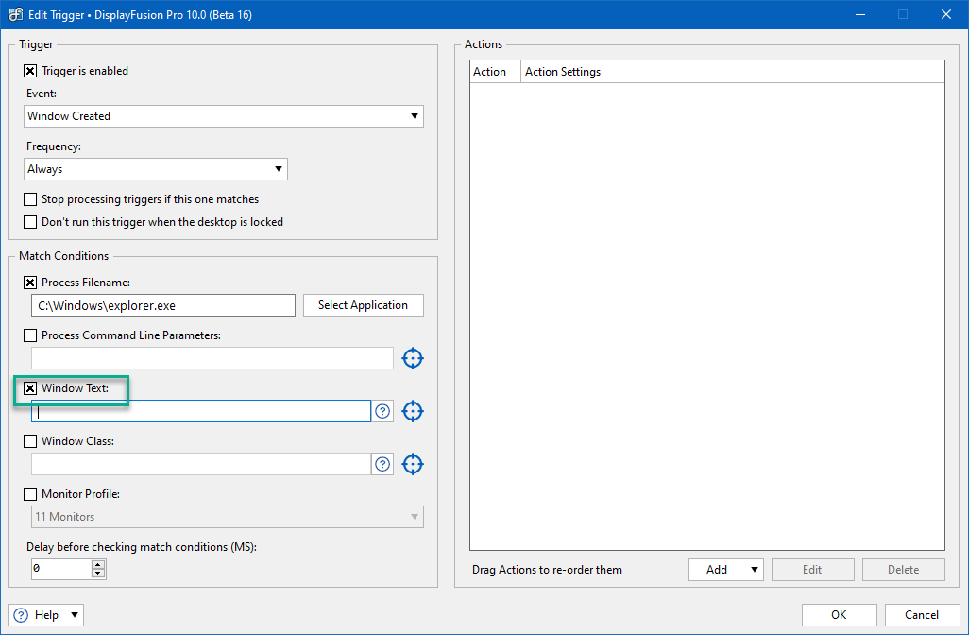Decrease the delay with the down spinner arrow

pyautogui.click(x=98, y=574)
